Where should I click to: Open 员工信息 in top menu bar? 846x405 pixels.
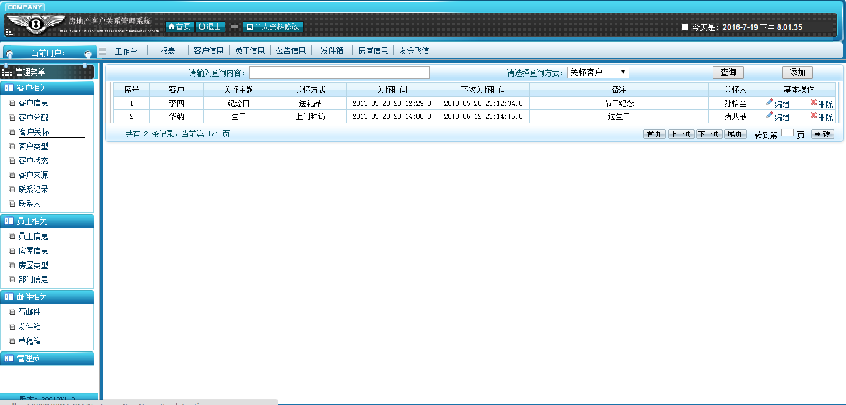coord(250,51)
